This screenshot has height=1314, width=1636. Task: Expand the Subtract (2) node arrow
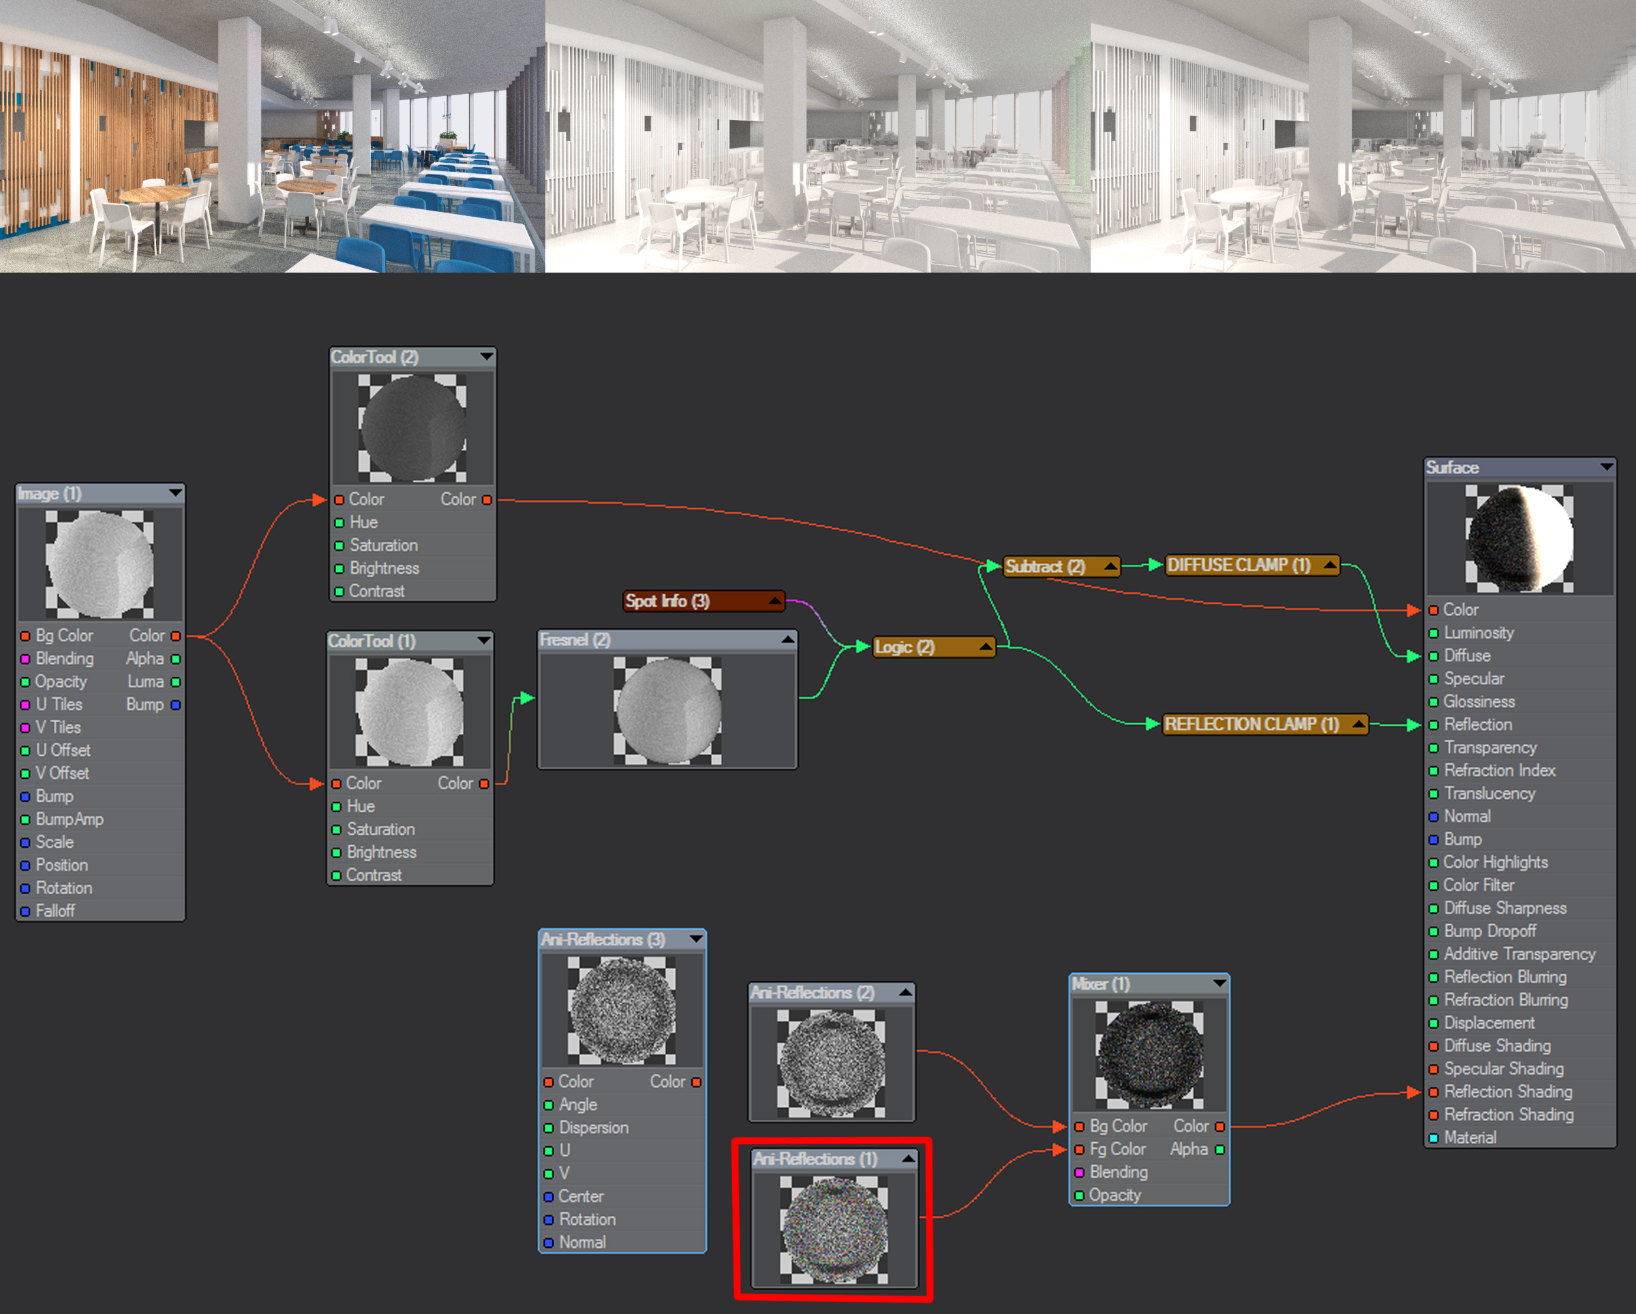[x=1110, y=566]
